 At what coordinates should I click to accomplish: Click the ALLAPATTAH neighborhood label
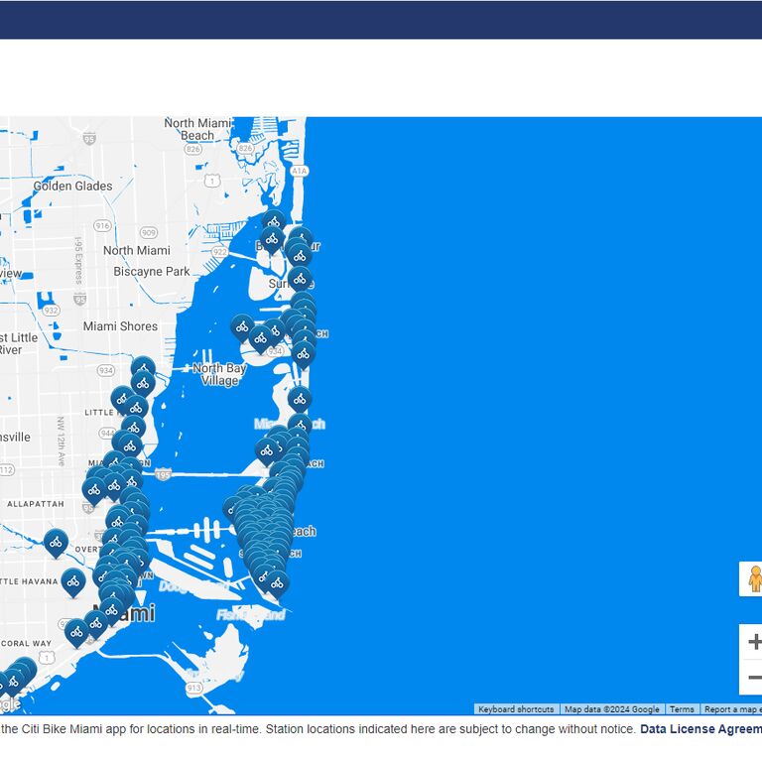[x=36, y=504]
